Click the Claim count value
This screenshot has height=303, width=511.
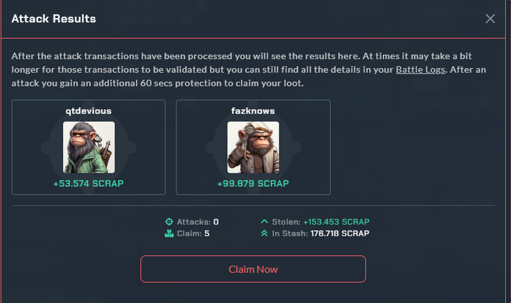[x=207, y=233]
